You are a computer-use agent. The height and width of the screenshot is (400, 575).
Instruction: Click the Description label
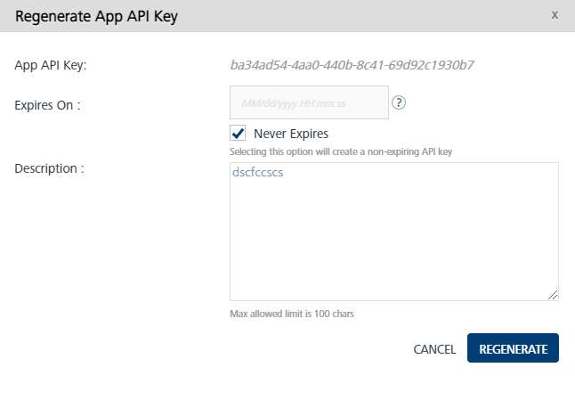pos(49,167)
